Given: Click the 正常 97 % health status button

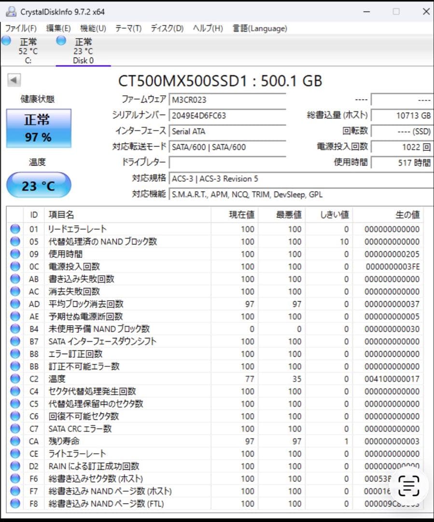Looking at the screenshot, I should [x=39, y=128].
